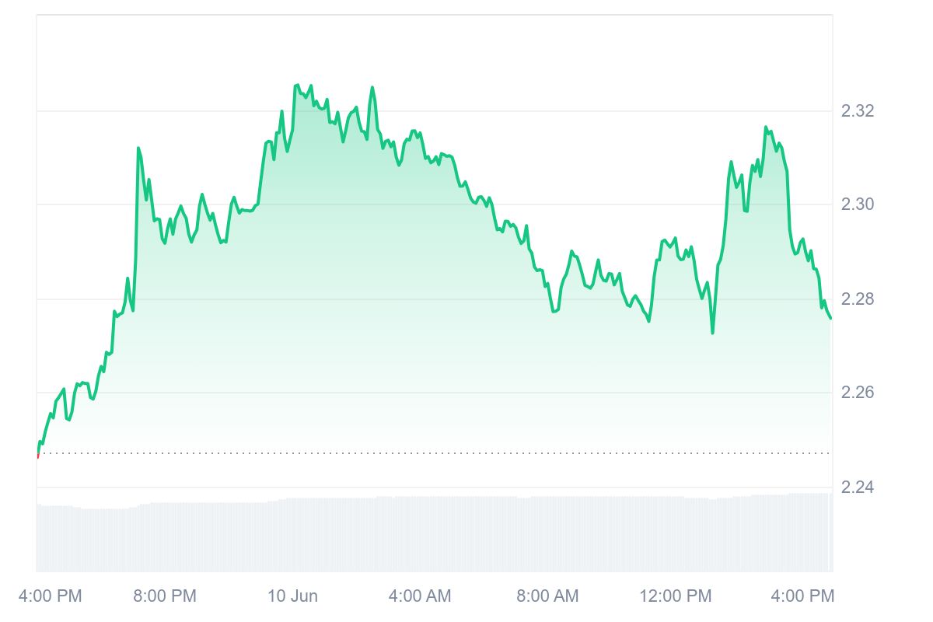Select the 2.28 price axis label

858,299
